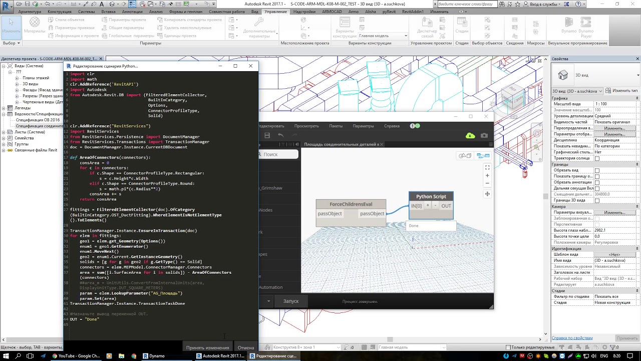Toggle Обрезать вид checkbox
Image resolution: width=641 pixels, height=361 pixels.
point(597,170)
